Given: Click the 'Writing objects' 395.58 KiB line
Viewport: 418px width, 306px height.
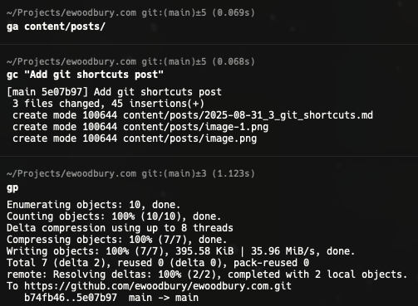Looking at the screenshot, I should coord(181,251).
